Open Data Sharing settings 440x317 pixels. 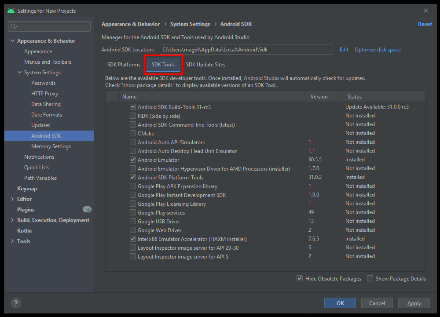point(46,104)
